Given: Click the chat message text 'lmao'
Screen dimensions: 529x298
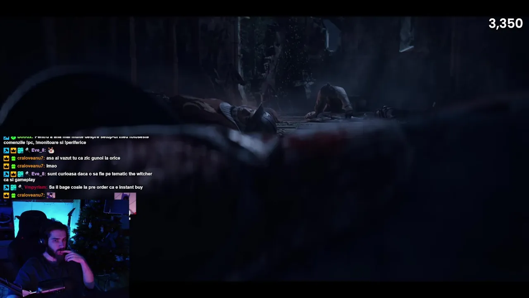Looking at the screenshot, I should pos(52,166).
